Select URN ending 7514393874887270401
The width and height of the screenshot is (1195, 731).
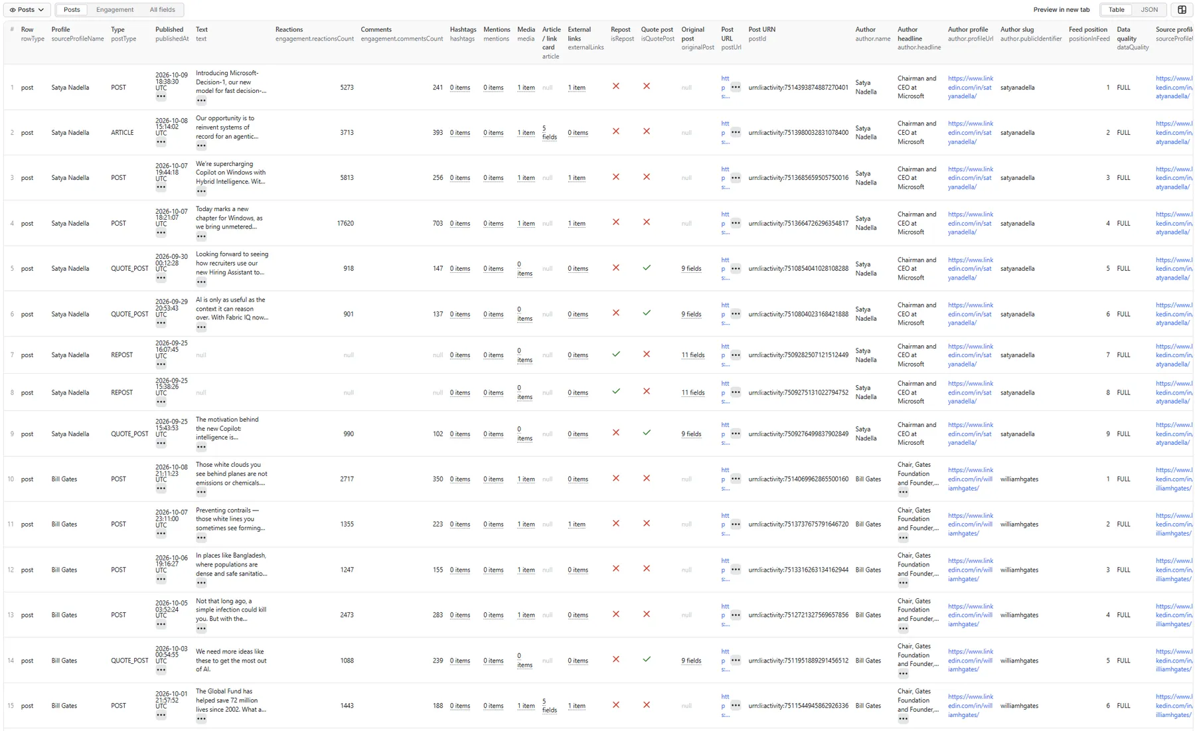coord(798,88)
